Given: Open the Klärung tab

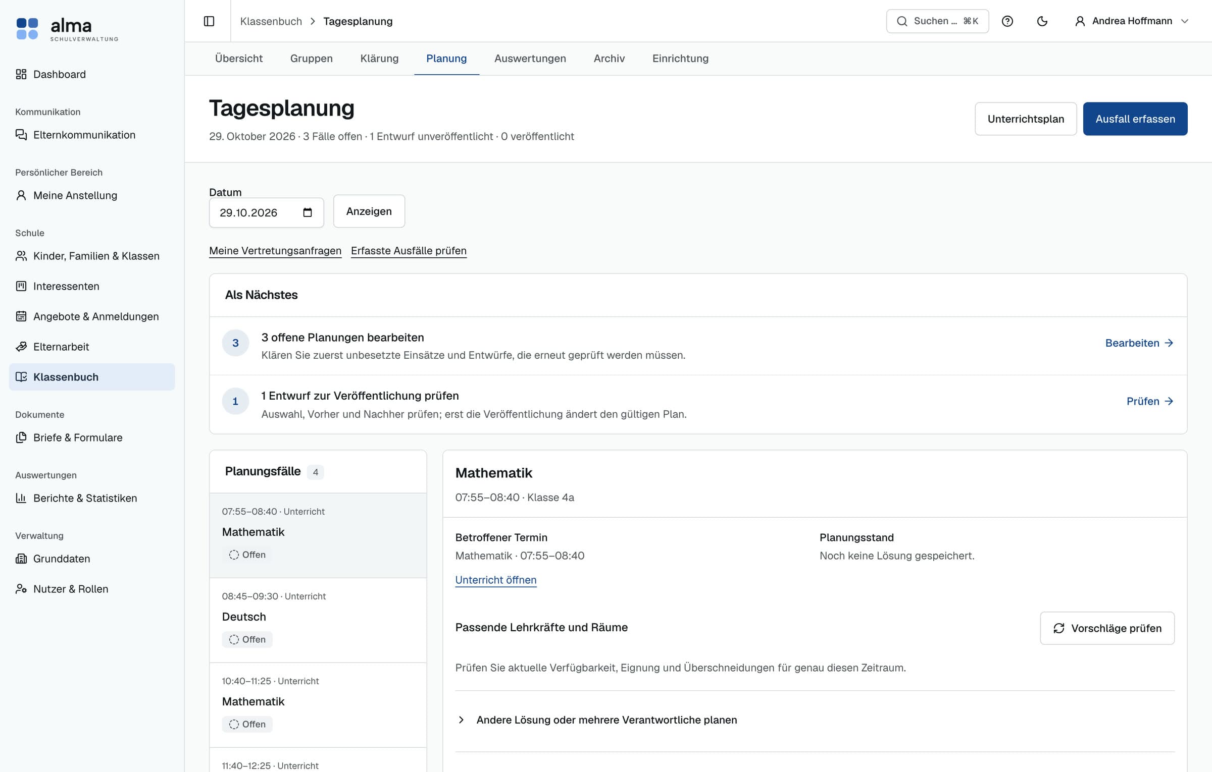Looking at the screenshot, I should coord(380,59).
